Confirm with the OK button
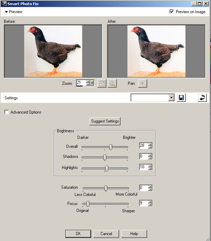211x241 pixels. [x=78, y=234]
